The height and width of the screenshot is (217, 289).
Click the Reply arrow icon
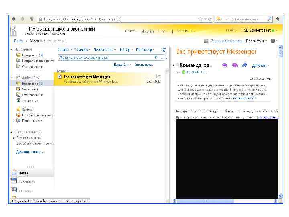pyautogui.click(x=225, y=65)
